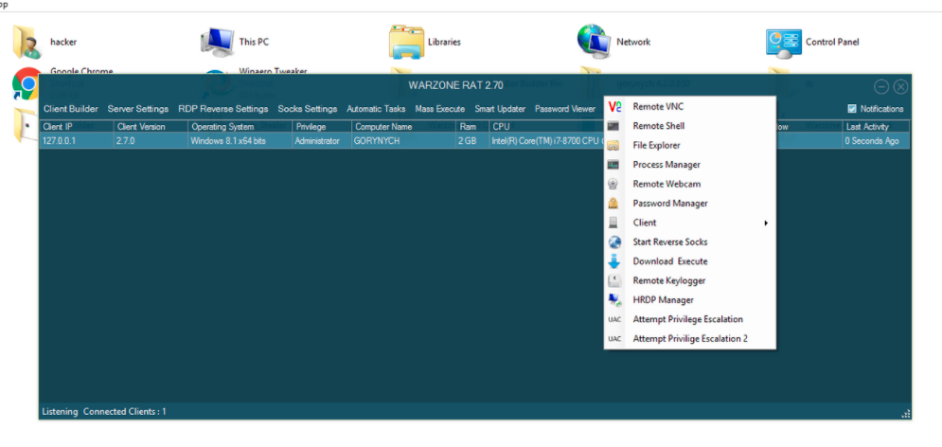Click the resize grip in window corner
Viewport: 942px width, 447px height.
pos(905,413)
